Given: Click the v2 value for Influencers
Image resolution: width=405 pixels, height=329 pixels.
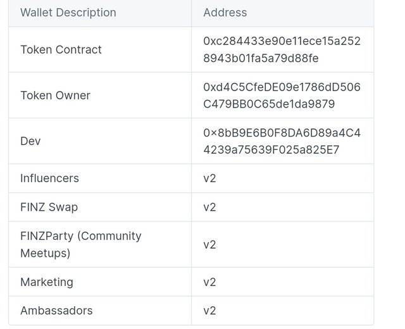Looking at the screenshot, I should (x=209, y=178).
